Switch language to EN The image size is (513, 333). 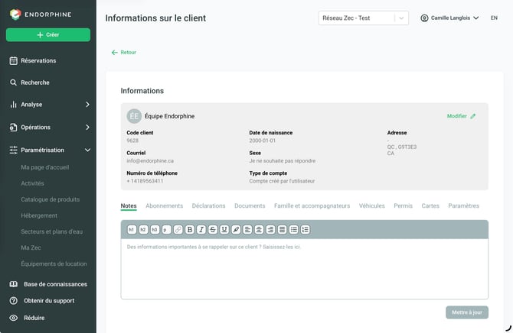pos(494,18)
